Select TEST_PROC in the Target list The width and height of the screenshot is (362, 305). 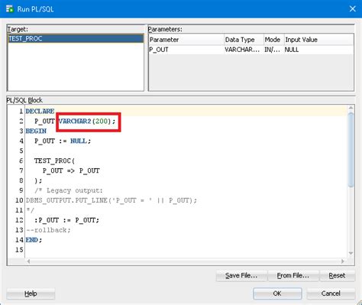76,38
